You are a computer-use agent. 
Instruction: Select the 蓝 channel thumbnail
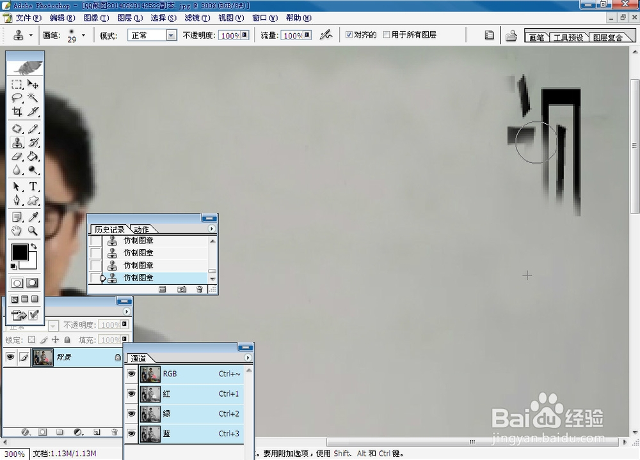[x=150, y=434]
